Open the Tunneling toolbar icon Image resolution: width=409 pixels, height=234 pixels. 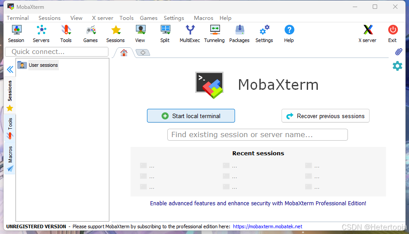tap(214, 34)
